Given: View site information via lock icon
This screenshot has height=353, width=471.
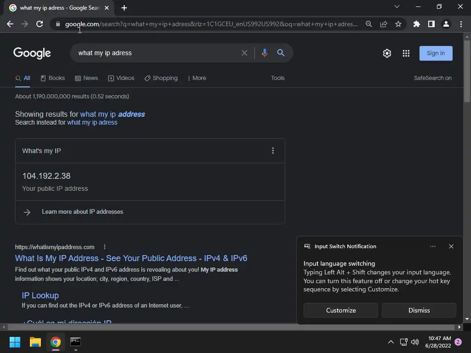Looking at the screenshot, I should (x=58, y=24).
